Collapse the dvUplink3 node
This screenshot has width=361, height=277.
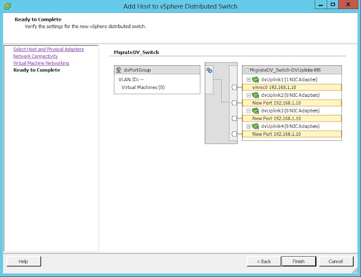tap(249, 111)
